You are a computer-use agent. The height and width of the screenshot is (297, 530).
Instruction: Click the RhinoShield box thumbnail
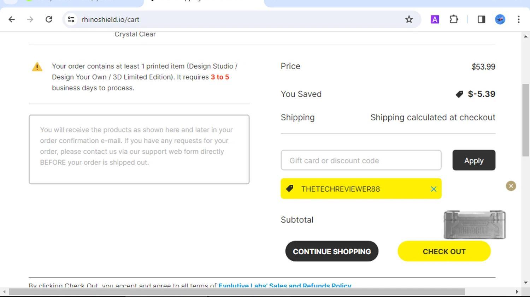475,225
